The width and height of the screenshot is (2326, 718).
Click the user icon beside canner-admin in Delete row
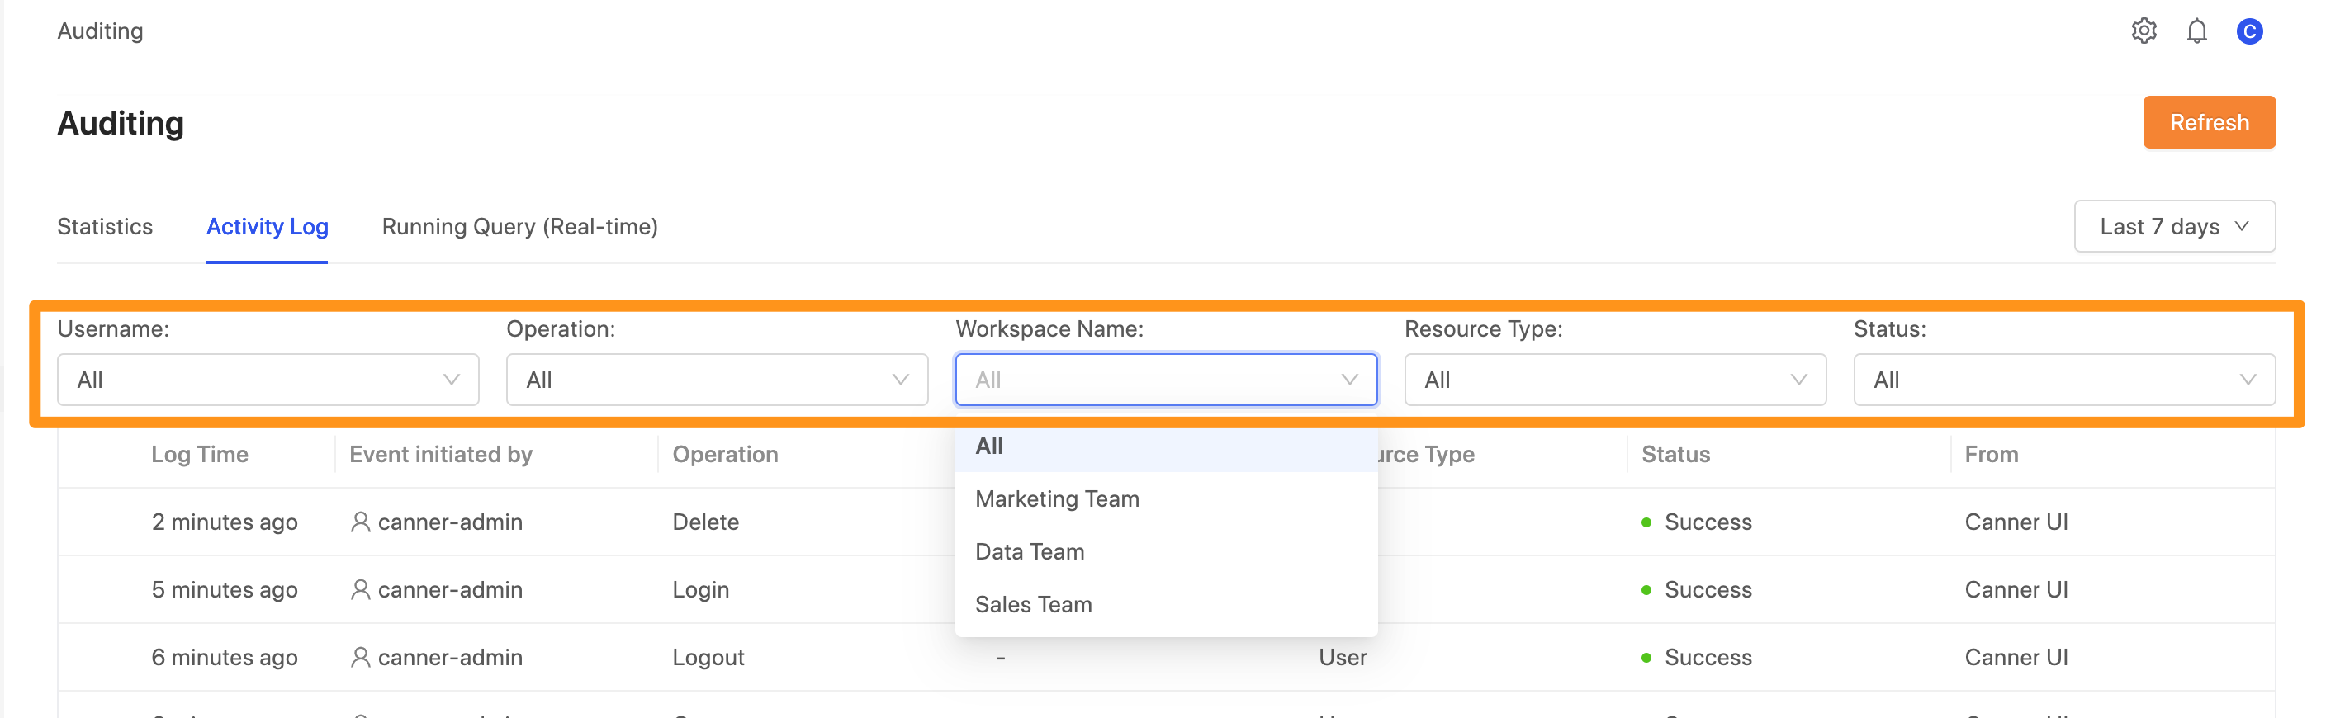(x=360, y=522)
